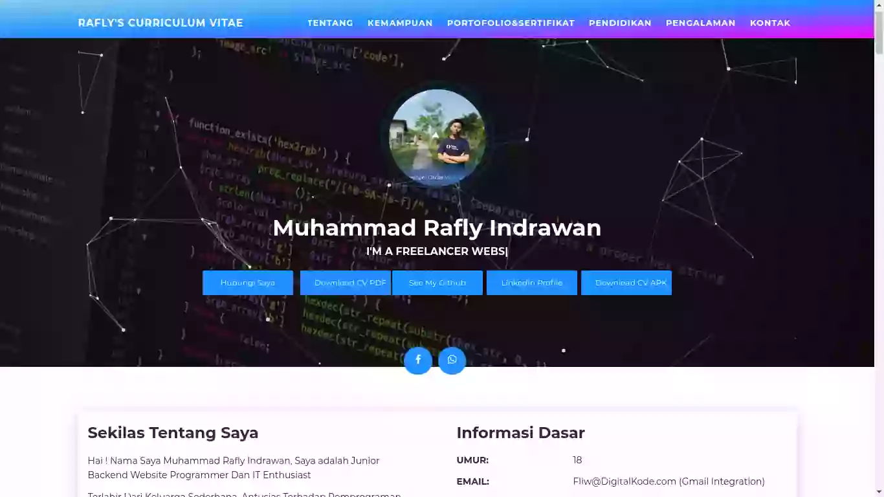Navigate to the Pendidikan section
Viewport: 884px width, 497px height.
[619, 23]
